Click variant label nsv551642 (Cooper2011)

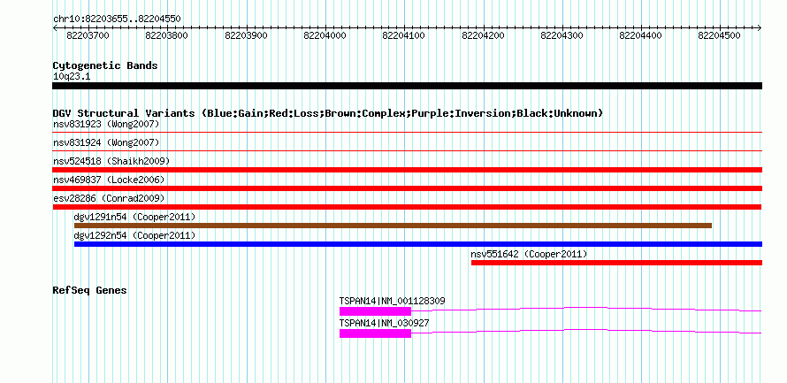(529, 255)
